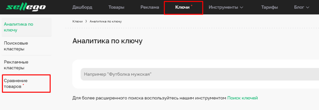Follow the Поиск ключей link
319x110 pixels.
tap(242, 98)
